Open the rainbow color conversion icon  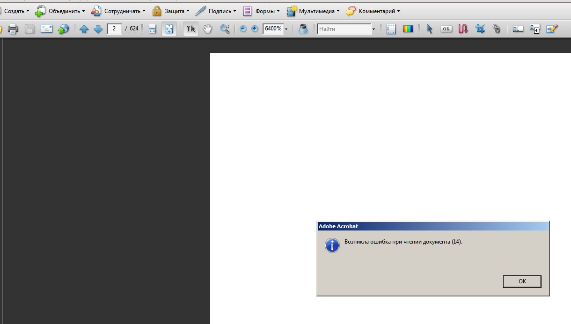(x=408, y=29)
